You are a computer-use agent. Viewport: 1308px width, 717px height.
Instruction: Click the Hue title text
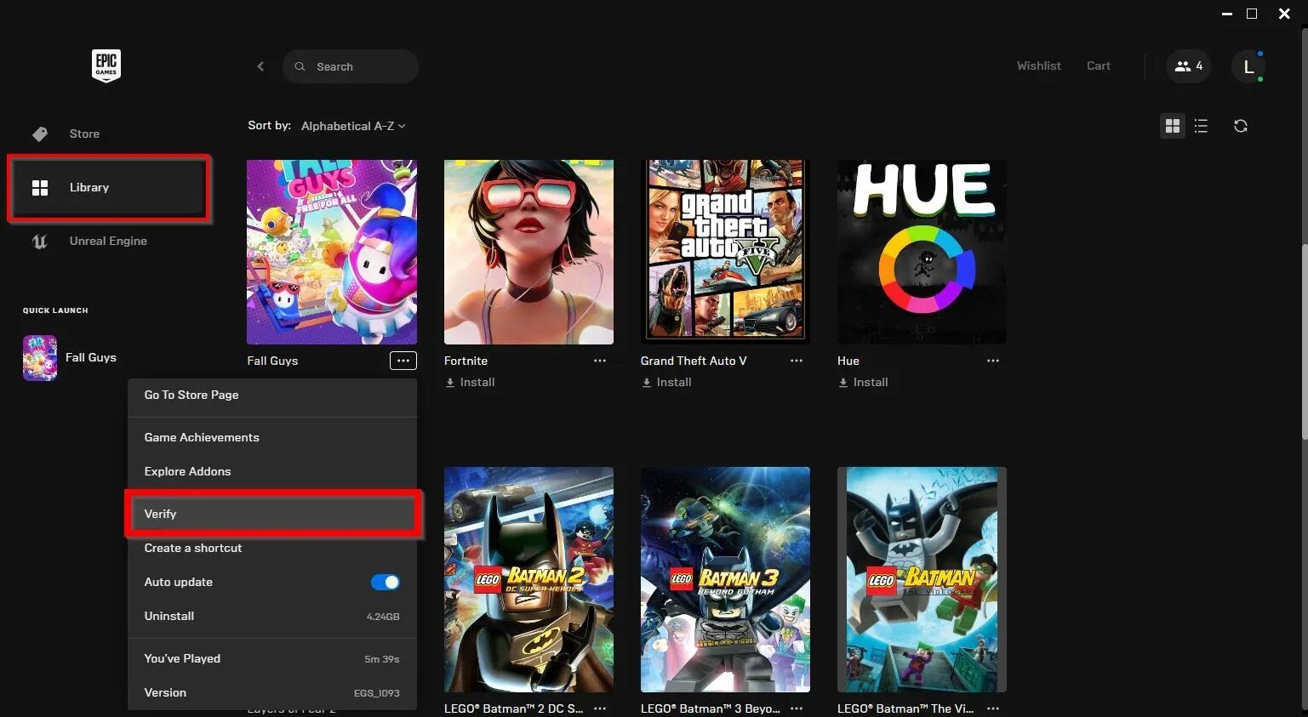(848, 361)
